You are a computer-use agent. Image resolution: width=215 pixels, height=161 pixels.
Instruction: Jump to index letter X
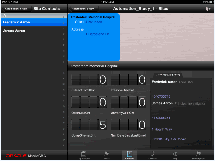tap(64, 145)
